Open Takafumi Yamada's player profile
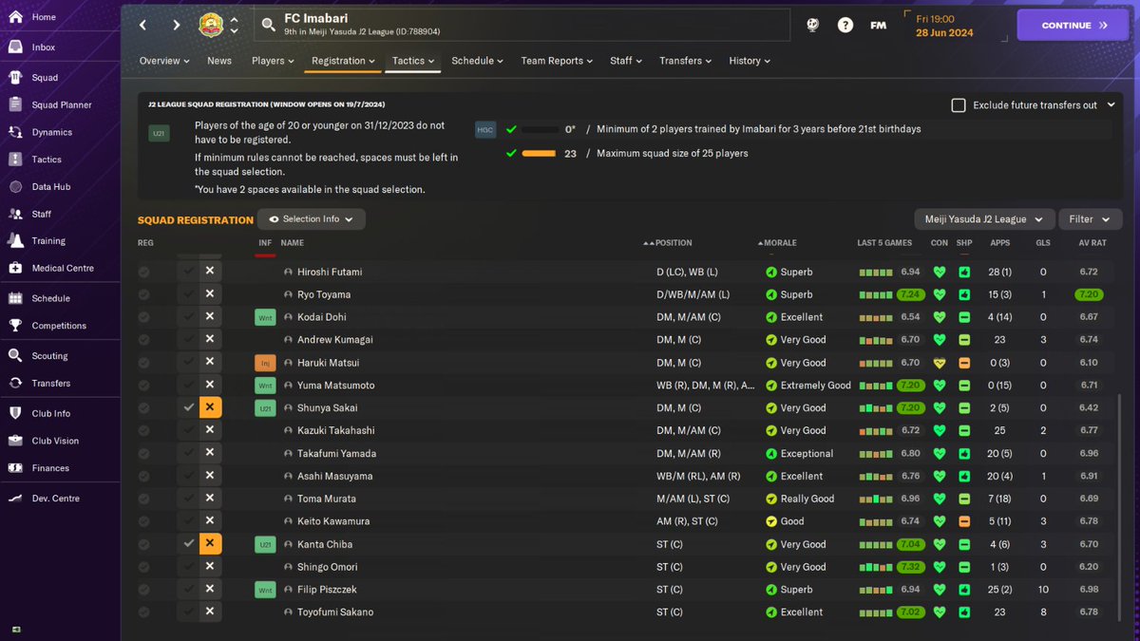Screen dimensions: 1140x641 coord(336,453)
